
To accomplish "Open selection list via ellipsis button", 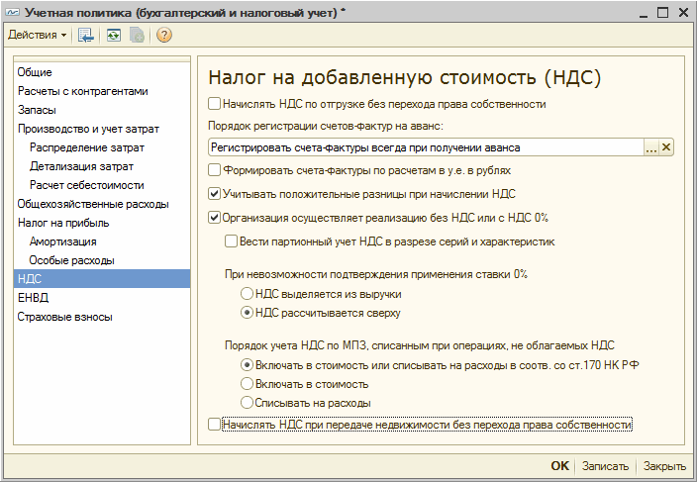I will click(651, 147).
